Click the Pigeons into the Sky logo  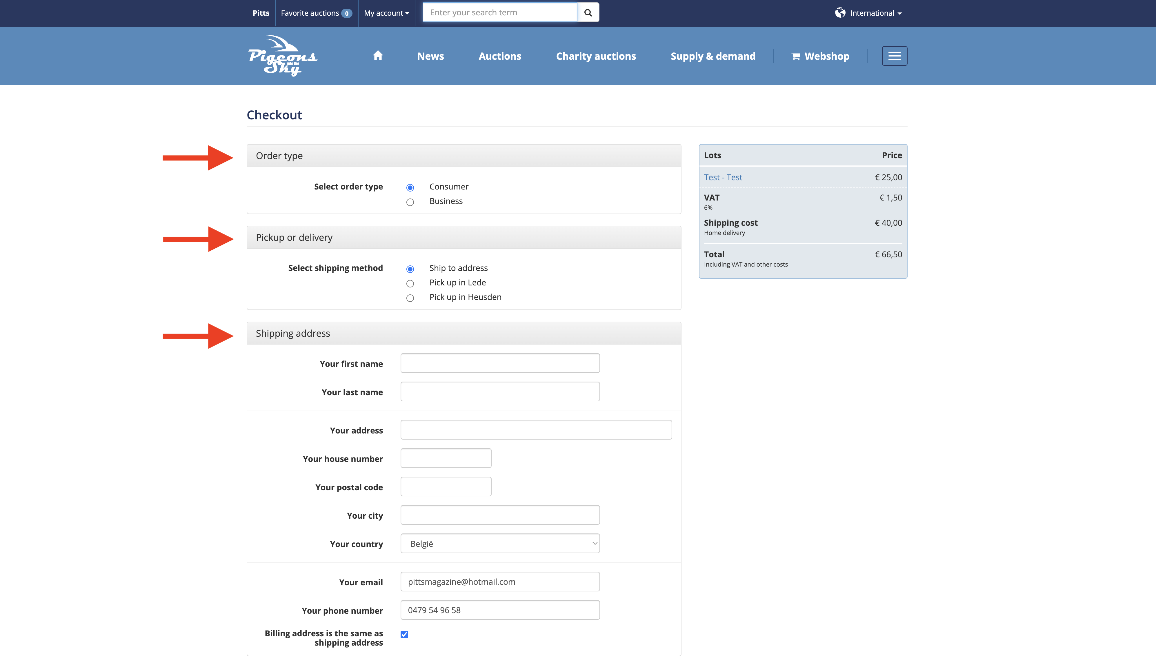pyautogui.click(x=283, y=56)
